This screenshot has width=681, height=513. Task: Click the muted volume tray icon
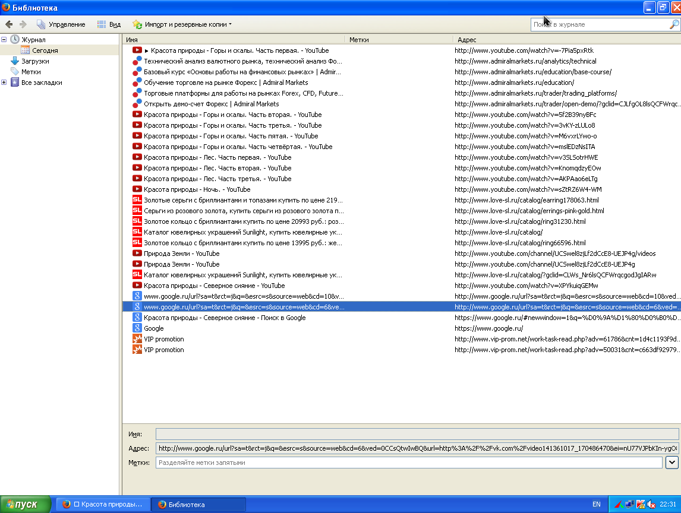pos(651,504)
